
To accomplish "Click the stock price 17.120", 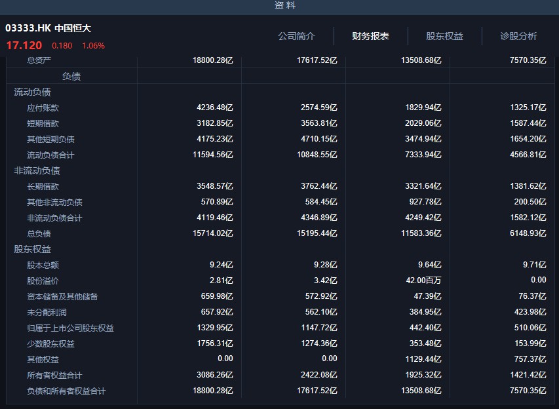I will [24, 45].
